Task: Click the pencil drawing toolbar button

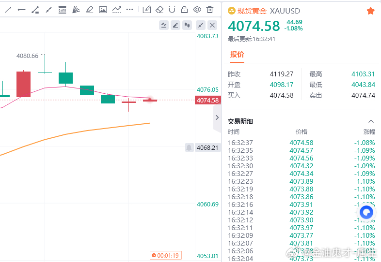Action: [x=175, y=25]
